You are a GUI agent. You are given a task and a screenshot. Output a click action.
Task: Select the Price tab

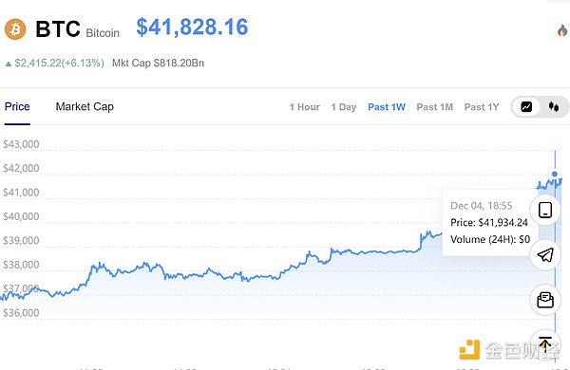tap(17, 107)
